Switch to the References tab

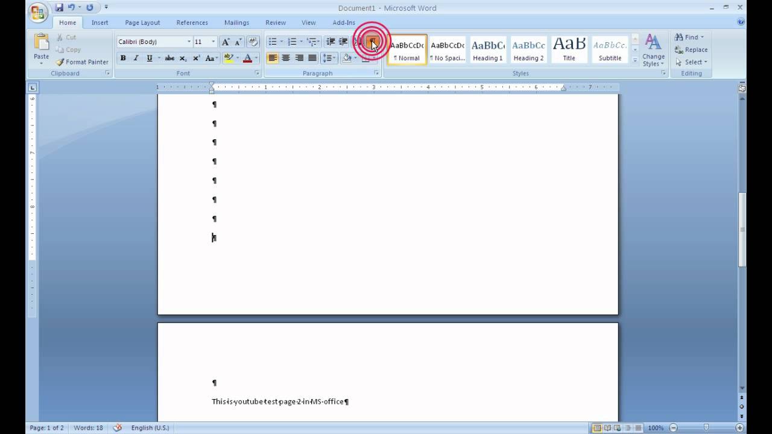click(x=192, y=23)
